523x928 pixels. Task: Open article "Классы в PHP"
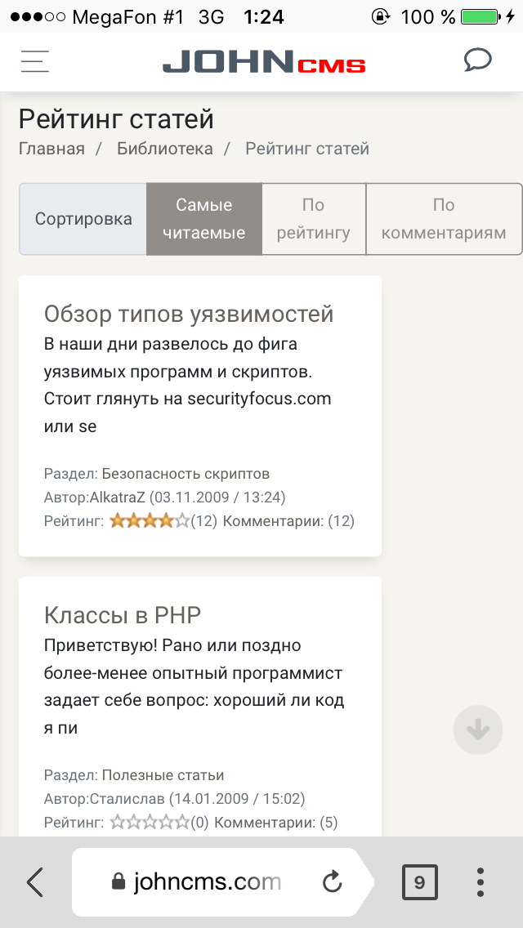point(123,615)
